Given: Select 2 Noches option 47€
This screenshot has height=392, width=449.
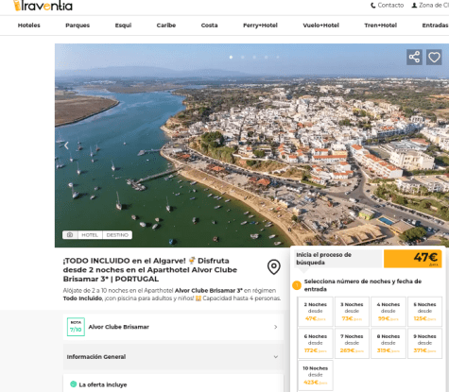Looking at the screenshot, I should pos(316,312).
